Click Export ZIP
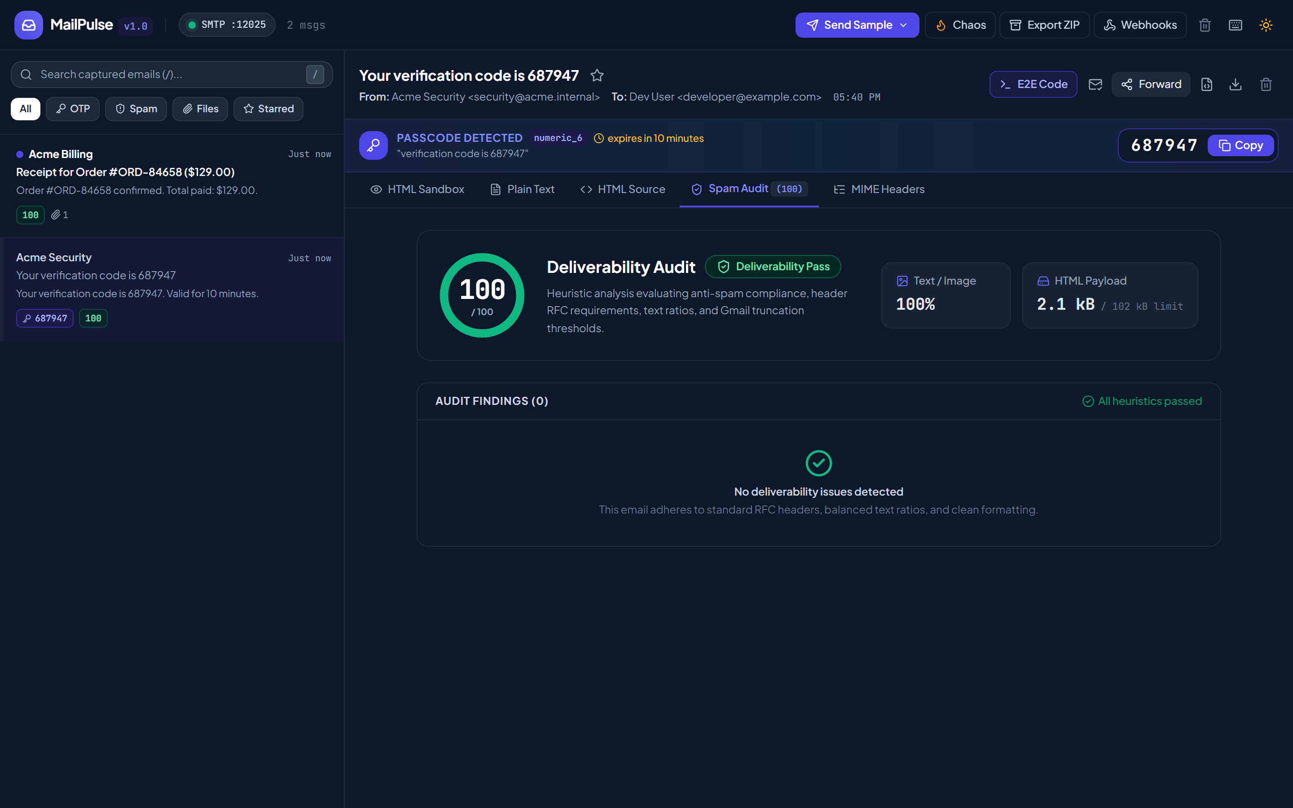 [1045, 25]
